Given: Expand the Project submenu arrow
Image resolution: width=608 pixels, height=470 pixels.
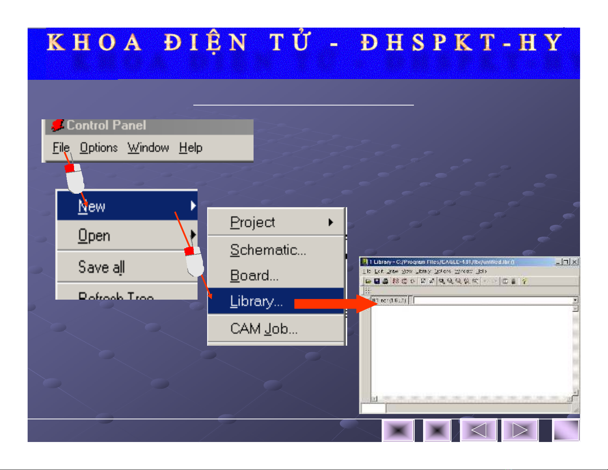Looking at the screenshot, I should 331,222.
